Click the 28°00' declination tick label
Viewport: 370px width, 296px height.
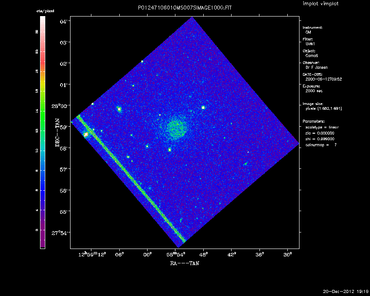[61, 106]
